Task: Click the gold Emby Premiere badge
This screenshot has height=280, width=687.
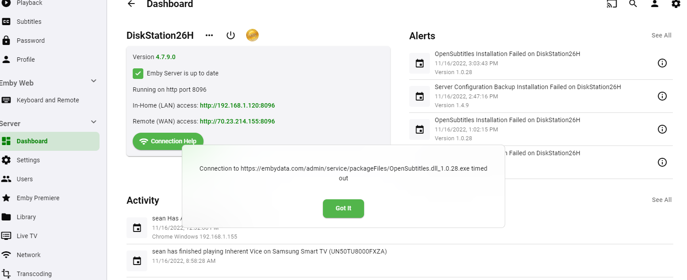Action: pyautogui.click(x=252, y=35)
